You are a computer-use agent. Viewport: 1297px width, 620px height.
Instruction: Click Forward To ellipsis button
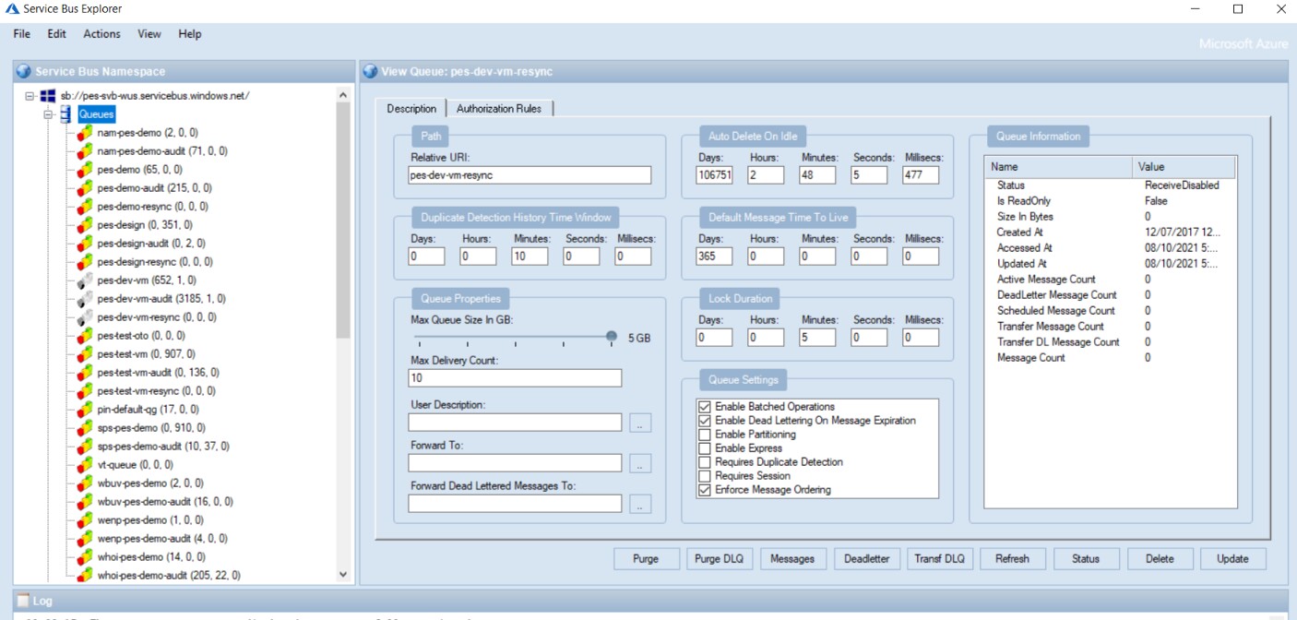(641, 463)
